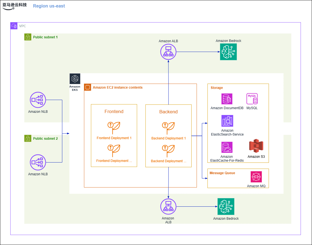Select the leaf icon above 'Backend Deployment ...'
The width and height of the screenshot is (312, 245).
coord(168,151)
